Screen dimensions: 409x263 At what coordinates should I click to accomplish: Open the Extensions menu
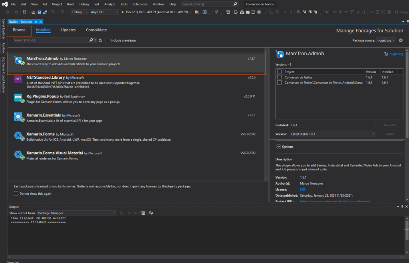click(140, 4)
